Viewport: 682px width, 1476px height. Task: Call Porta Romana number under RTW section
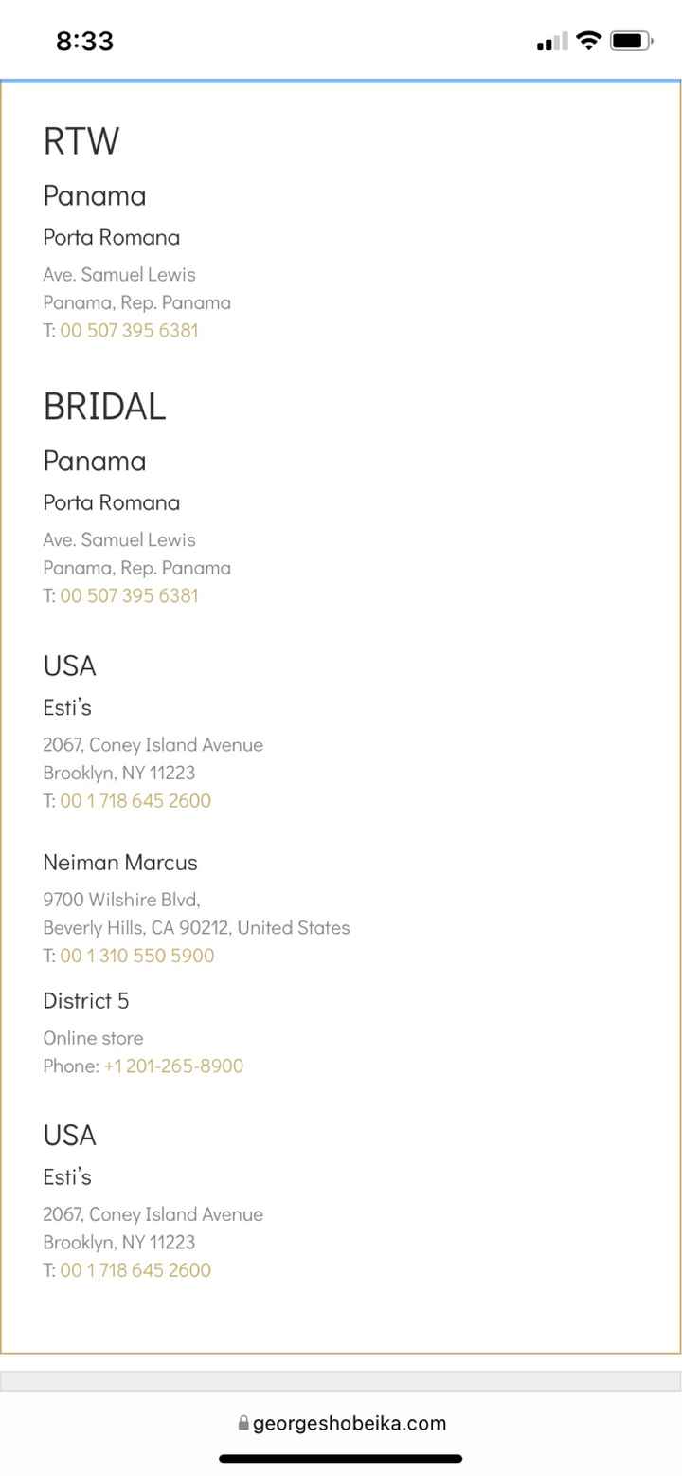129,330
